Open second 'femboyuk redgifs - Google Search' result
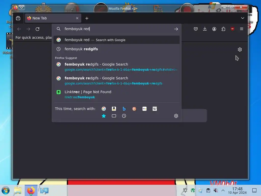The height and width of the screenshot is (196, 261). click(x=116, y=81)
